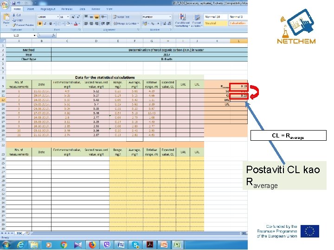Switch to the Page Layout ribbon tab
The width and height of the screenshot is (334, 250).
pos(48,9)
